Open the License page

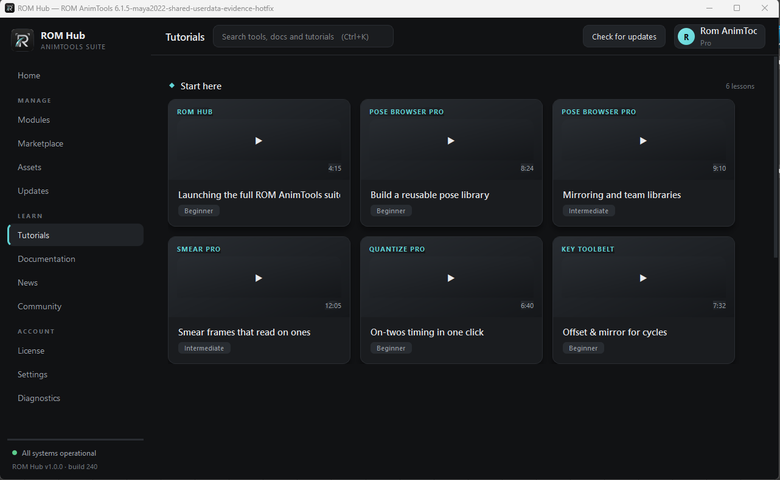click(75, 351)
